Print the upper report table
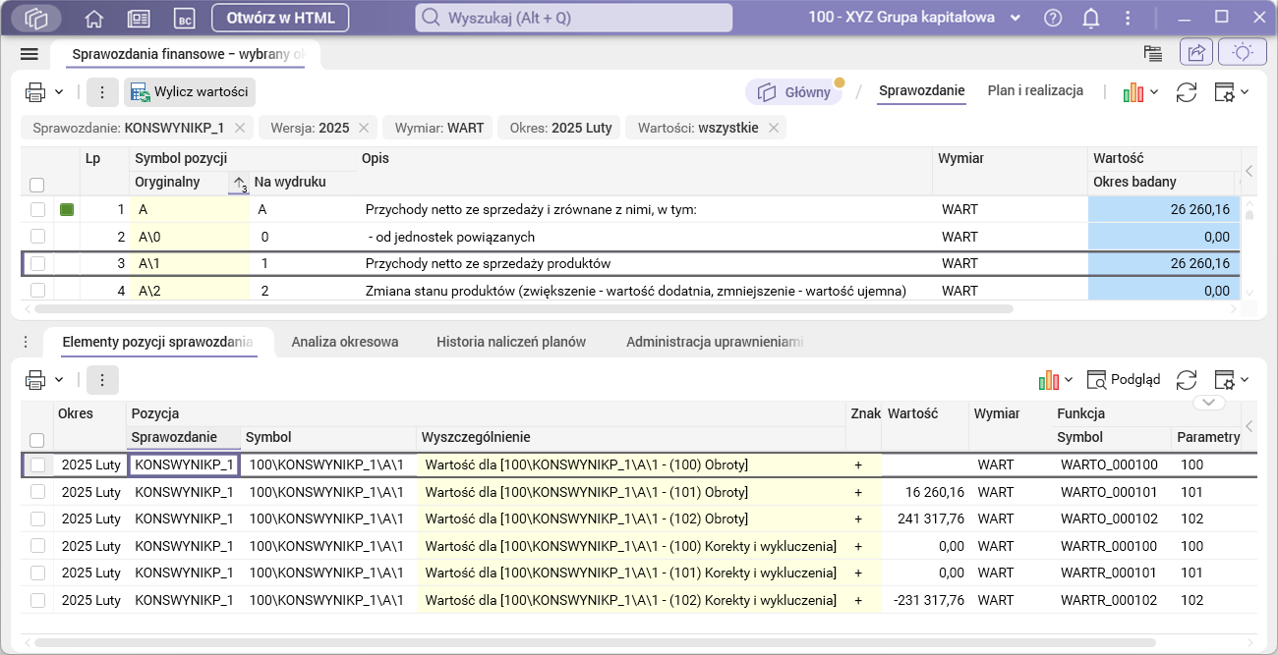Viewport: 1278px width, 655px height. 35,92
